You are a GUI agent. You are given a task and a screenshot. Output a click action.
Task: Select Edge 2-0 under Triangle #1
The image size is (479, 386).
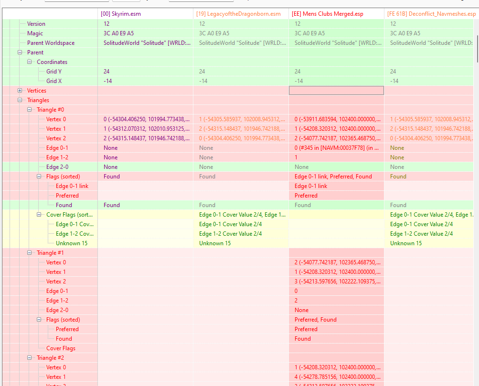(57, 310)
